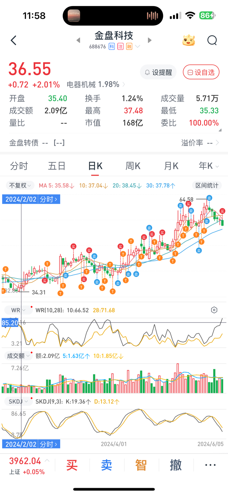Open the search magnifier icon
228x495 pixels.
point(212,40)
